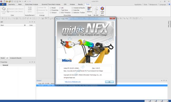
Task: Close the Properties panel using its X
Action: click(x=34, y=62)
